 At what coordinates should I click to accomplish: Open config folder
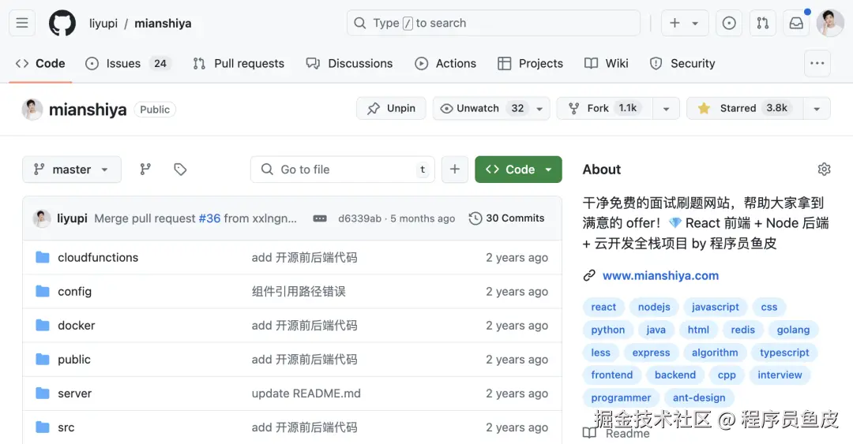(74, 291)
